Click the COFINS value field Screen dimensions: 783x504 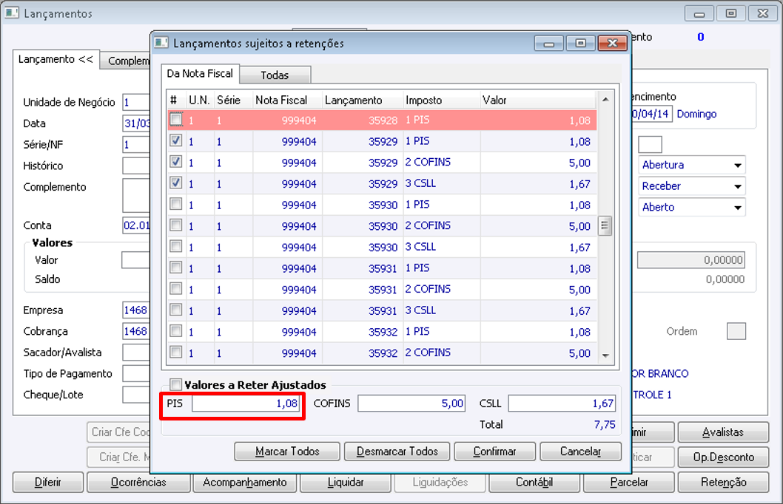(411, 403)
